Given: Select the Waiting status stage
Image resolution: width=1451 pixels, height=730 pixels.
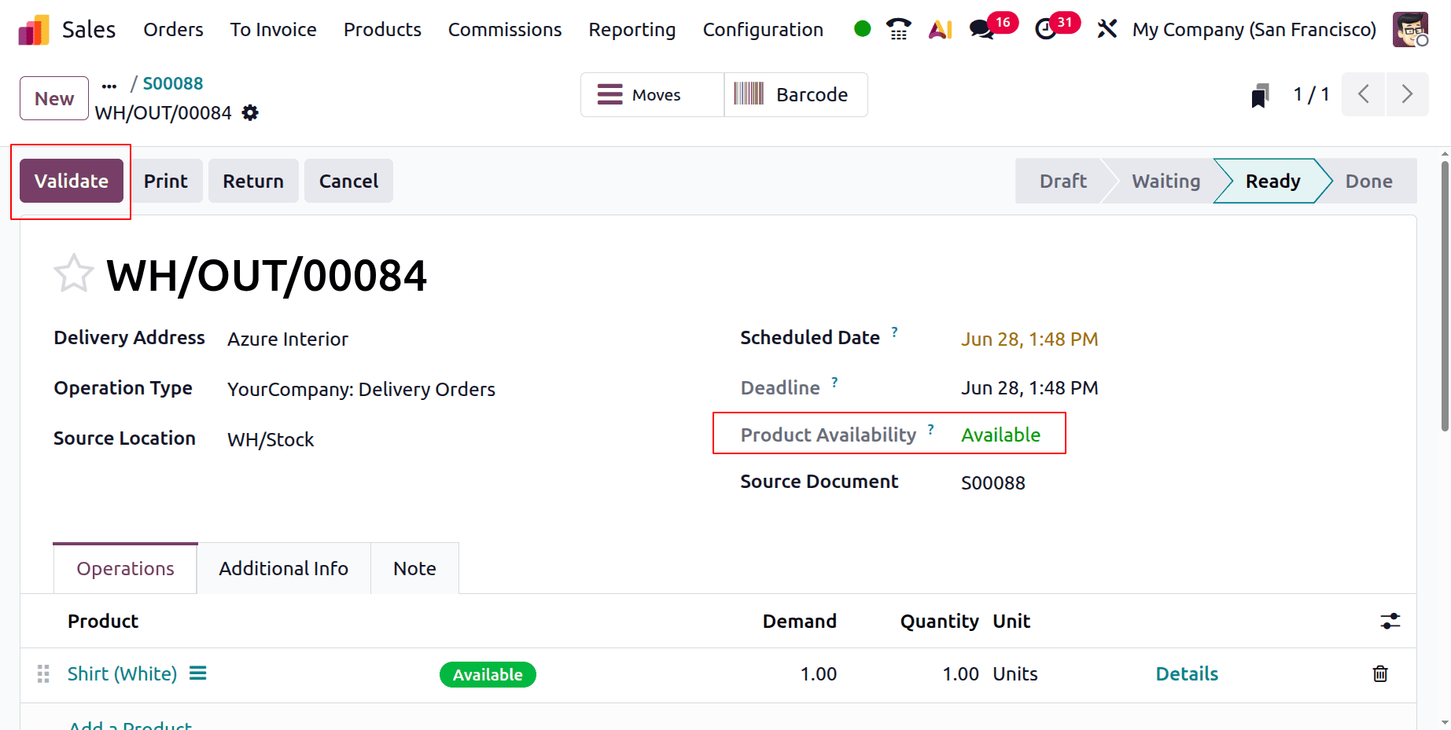Looking at the screenshot, I should tap(1166, 181).
